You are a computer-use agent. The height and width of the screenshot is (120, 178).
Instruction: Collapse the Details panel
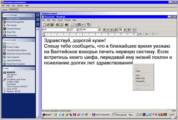(33, 68)
